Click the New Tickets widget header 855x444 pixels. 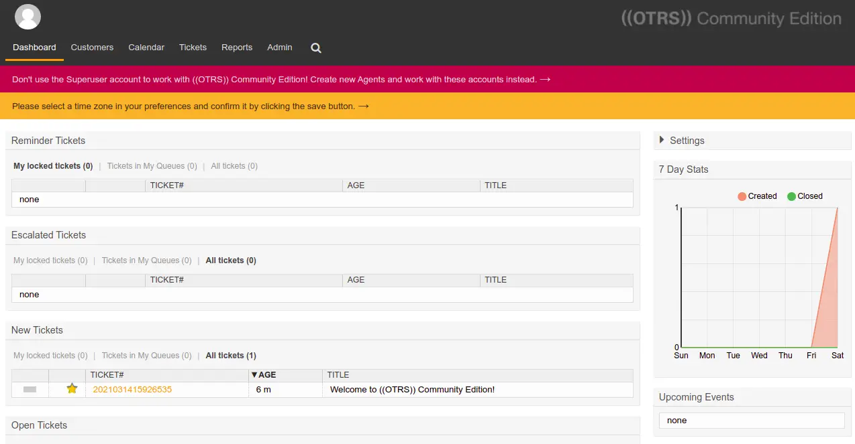322,330
